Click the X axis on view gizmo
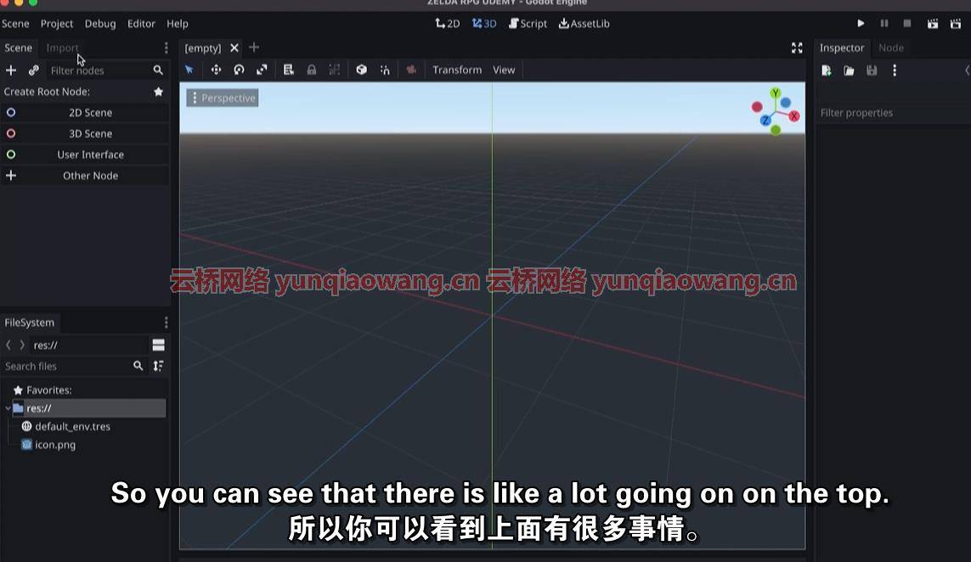 [x=794, y=115]
